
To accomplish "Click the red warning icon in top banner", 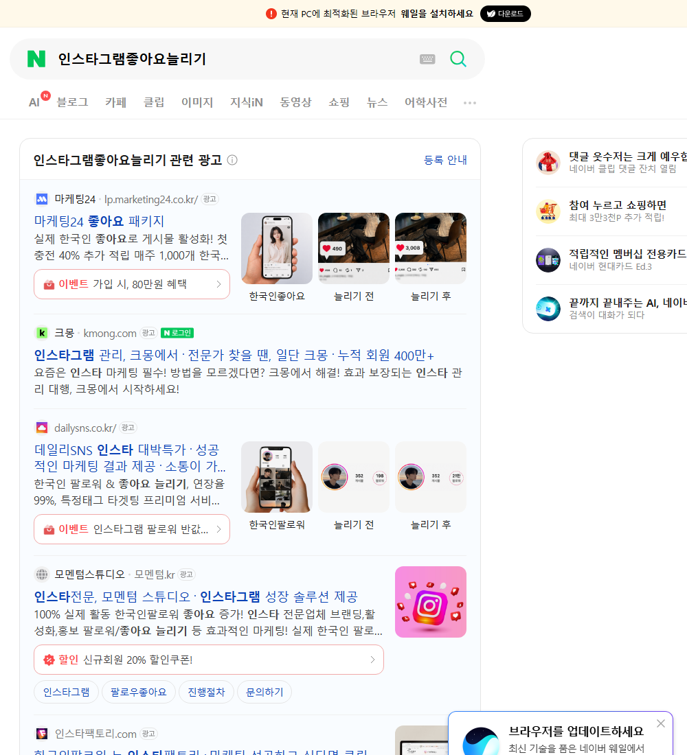I will (x=271, y=14).
